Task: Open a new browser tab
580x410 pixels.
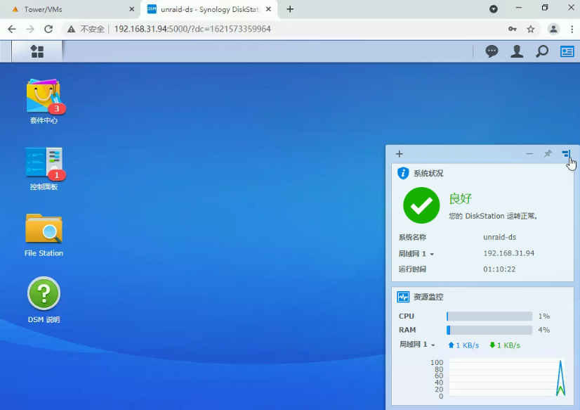Action: pos(290,9)
